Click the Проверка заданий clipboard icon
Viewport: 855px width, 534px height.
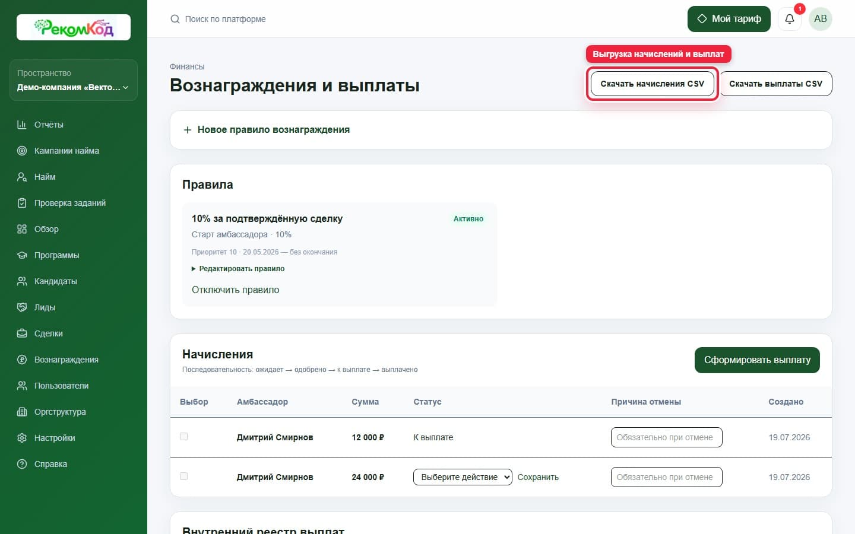(22, 203)
